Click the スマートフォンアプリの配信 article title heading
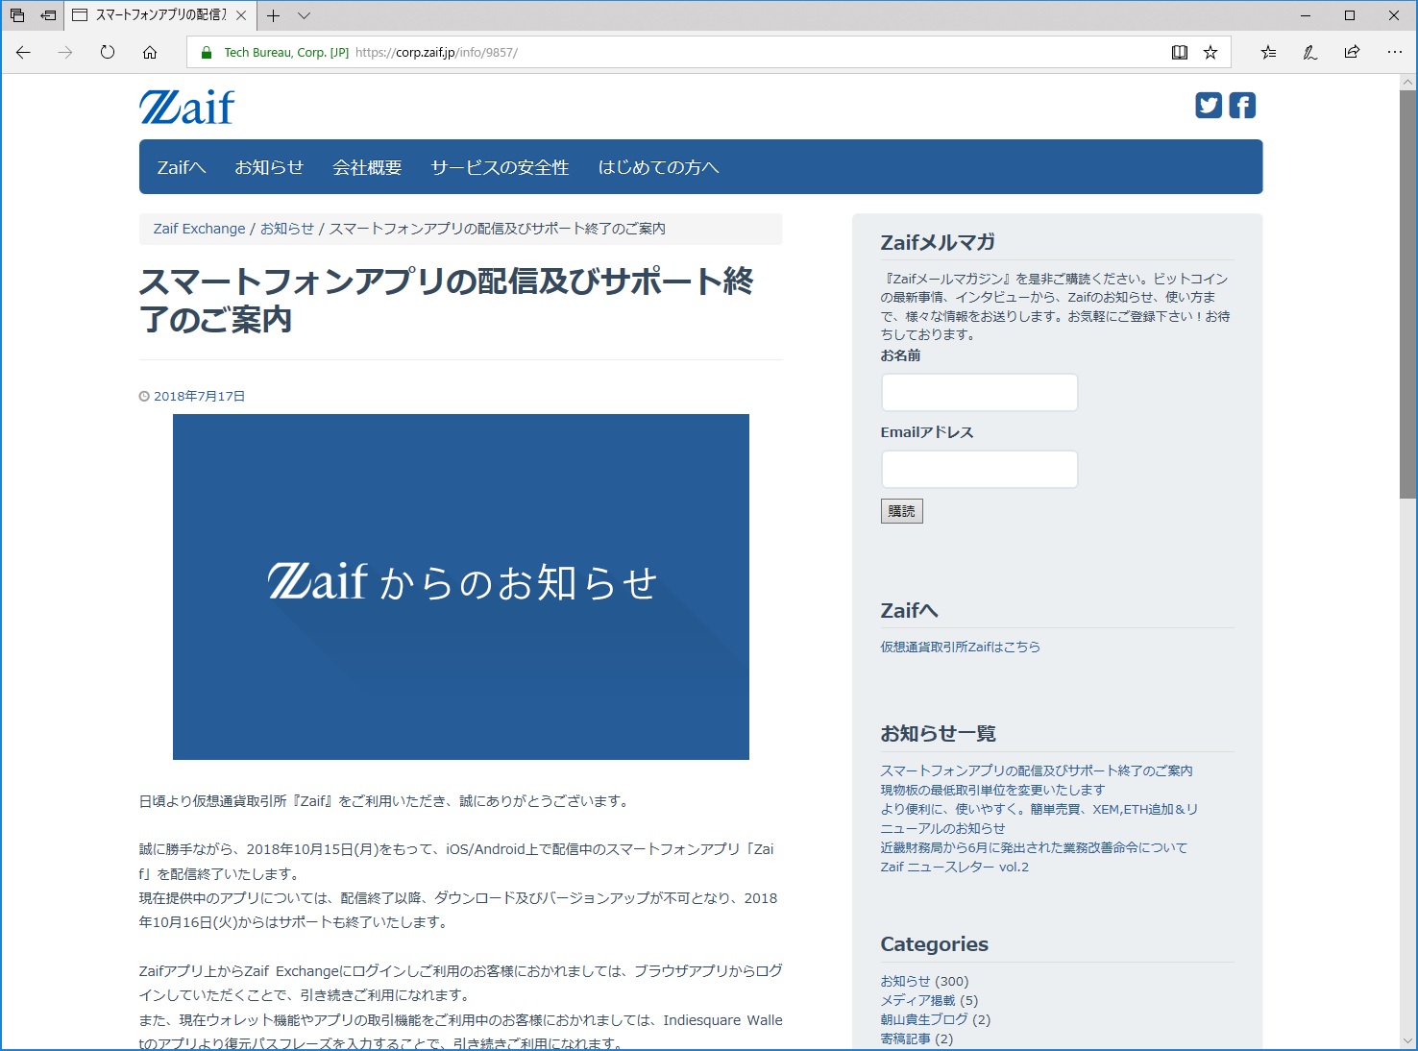The width and height of the screenshot is (1418, 1051). (447, 300)
